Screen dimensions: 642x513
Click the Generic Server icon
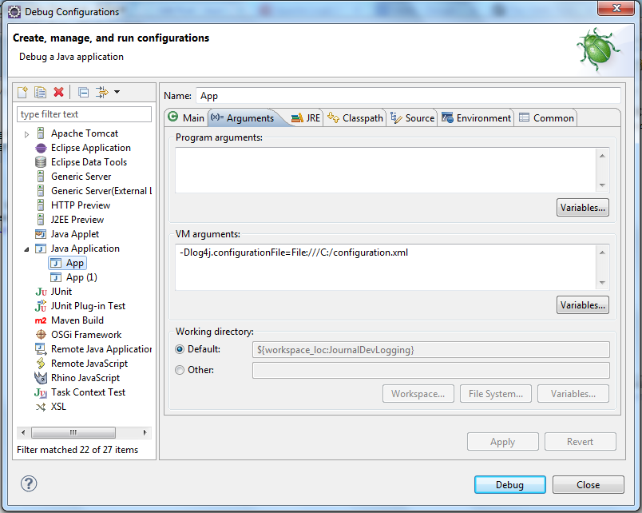tap(41, 177)
